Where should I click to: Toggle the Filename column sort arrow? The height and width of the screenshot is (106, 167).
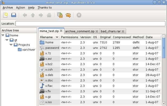click(57, 37)
